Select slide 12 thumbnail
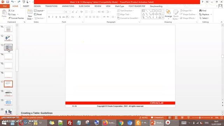 pos(8,38)
